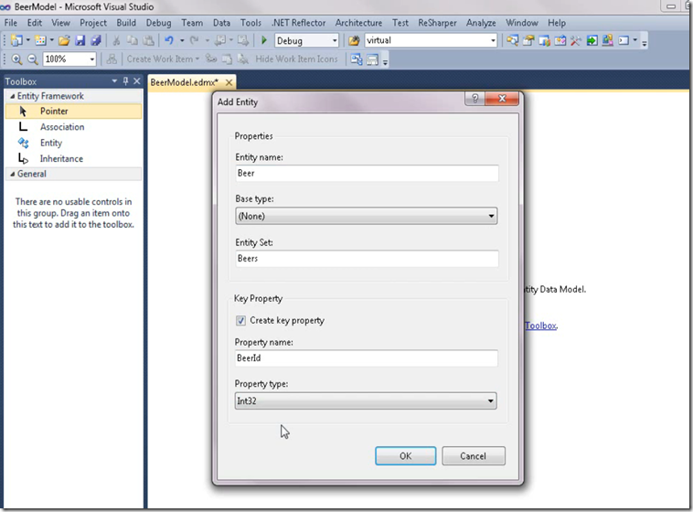The image size is (693, 512).
Task: Open the Help menu
Action: (x=557, y=23)
